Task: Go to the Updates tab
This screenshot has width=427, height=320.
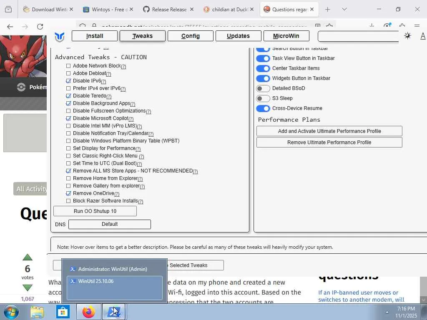Action: (x=238, y=36)
